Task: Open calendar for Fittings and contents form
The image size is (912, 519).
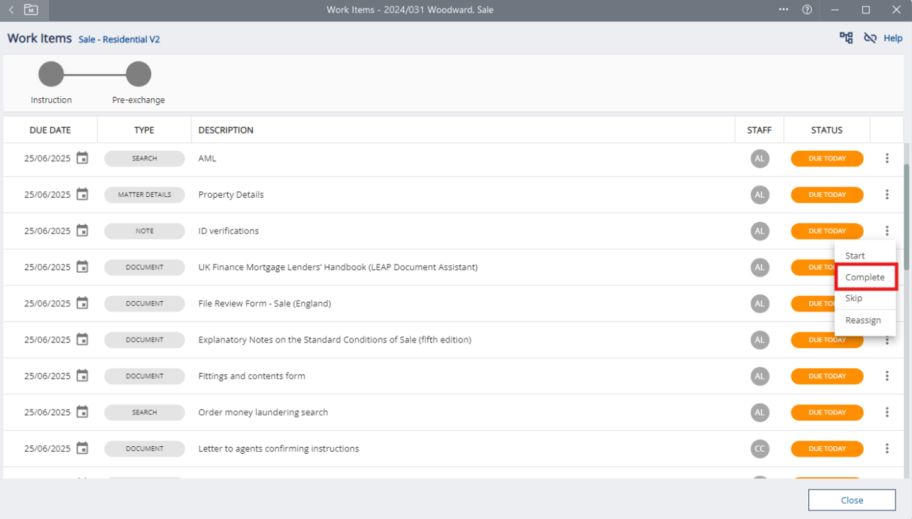Action: (82, 376)
